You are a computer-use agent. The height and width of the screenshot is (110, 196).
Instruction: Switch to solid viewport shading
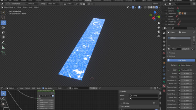click(x=151, y=7)
